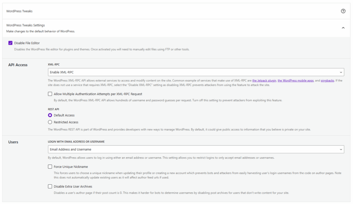Open the Jetpack plugin link
353x204 pixels.
pyautogui.click(x=264, y=80)
